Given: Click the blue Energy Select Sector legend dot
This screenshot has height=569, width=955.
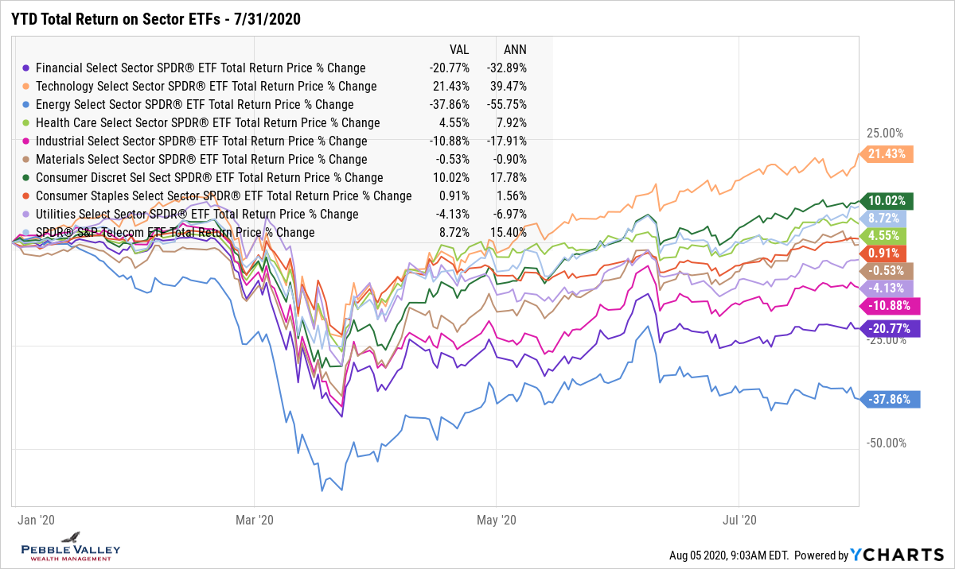Looking at the screenshot, I should [x=27, y=105].
